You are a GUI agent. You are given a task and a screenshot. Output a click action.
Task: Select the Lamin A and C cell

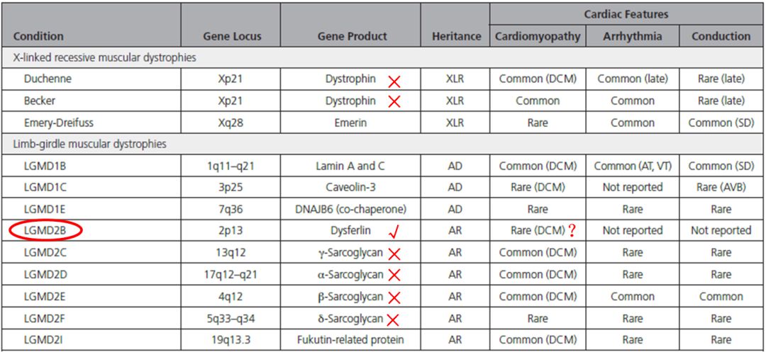pyautogui.click(x=352, y=166)
